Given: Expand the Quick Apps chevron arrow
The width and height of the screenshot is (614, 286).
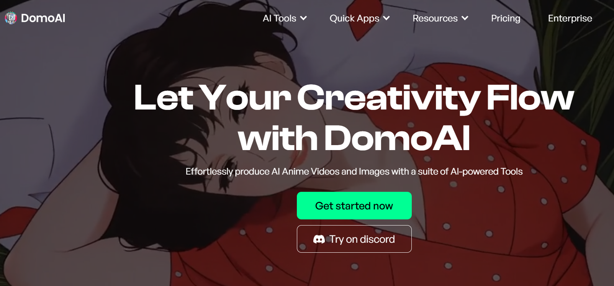Looking at the screenshot, I should tap(386, 18).
